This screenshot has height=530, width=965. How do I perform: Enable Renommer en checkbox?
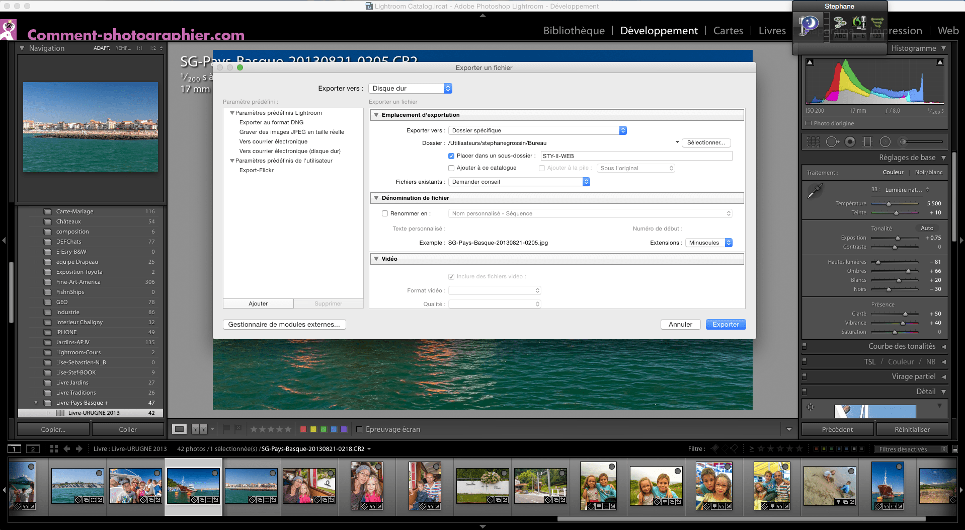(385, 213)
